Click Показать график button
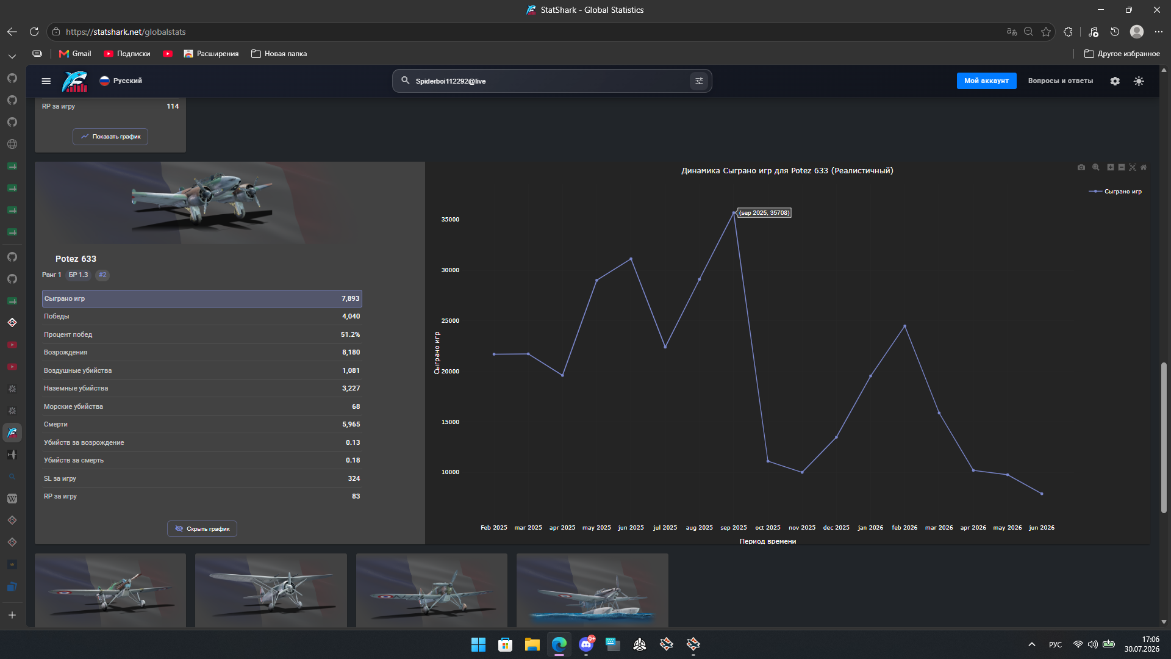 pyautogui.click(x=110, y=137)
